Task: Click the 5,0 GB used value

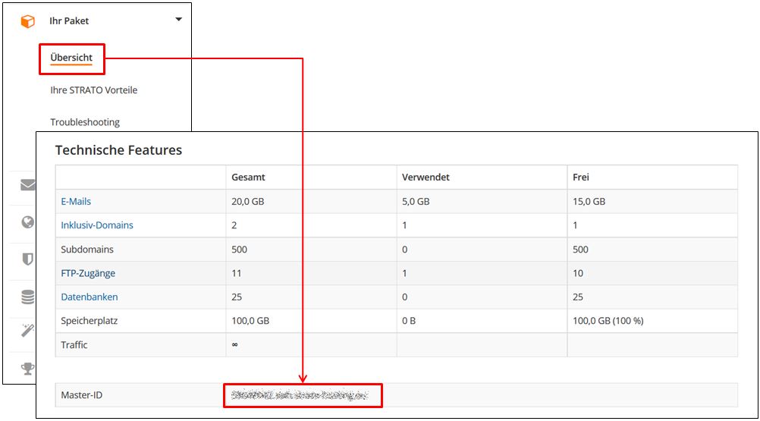Action: 416,202
